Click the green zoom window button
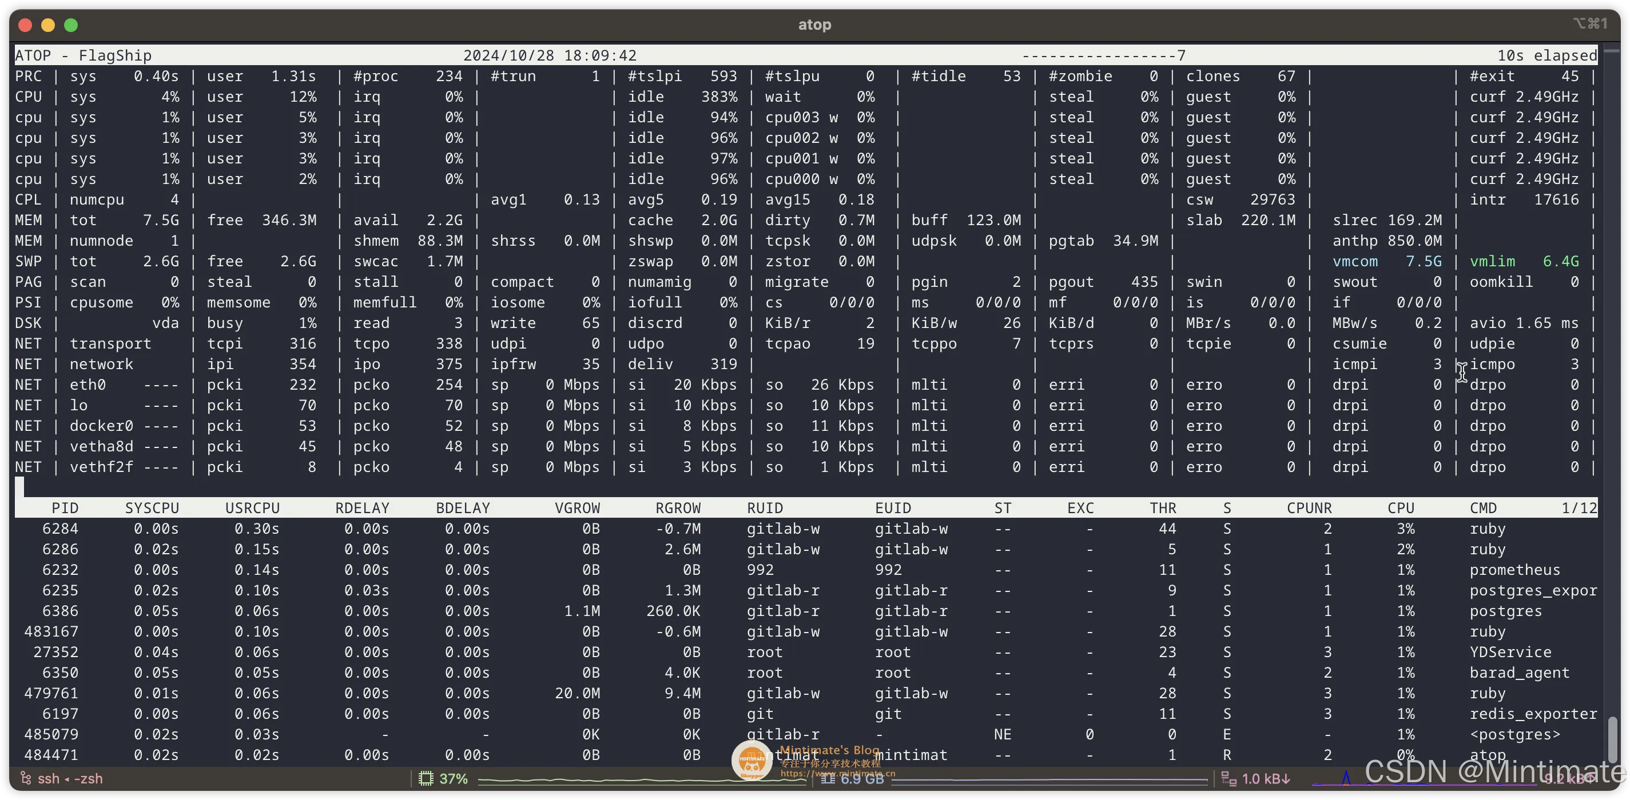Image resolution: width=1630 pixels, height=800 pixels. (x=71, y=25)
